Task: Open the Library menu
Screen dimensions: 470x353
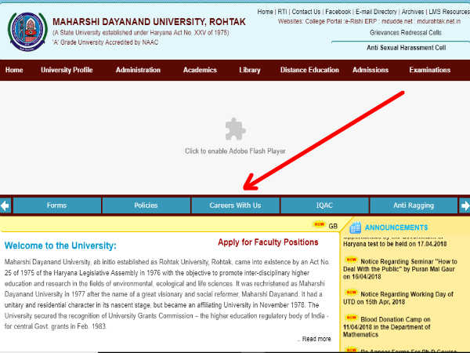Action: [x=249, y=70]
